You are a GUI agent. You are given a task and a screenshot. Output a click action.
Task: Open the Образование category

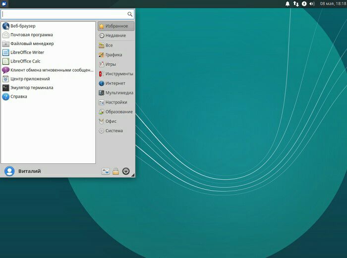(116, 112)
